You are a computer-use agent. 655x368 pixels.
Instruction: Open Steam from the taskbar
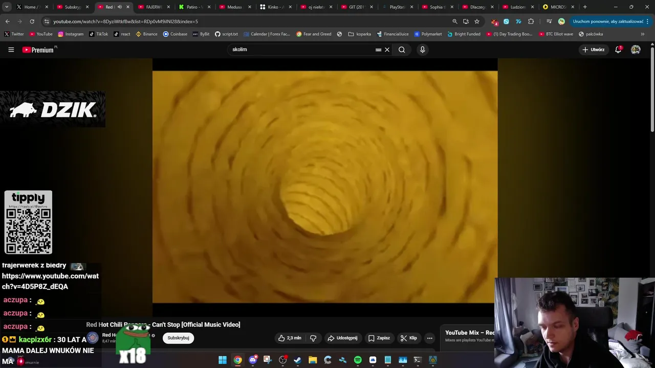pos(297,360)
